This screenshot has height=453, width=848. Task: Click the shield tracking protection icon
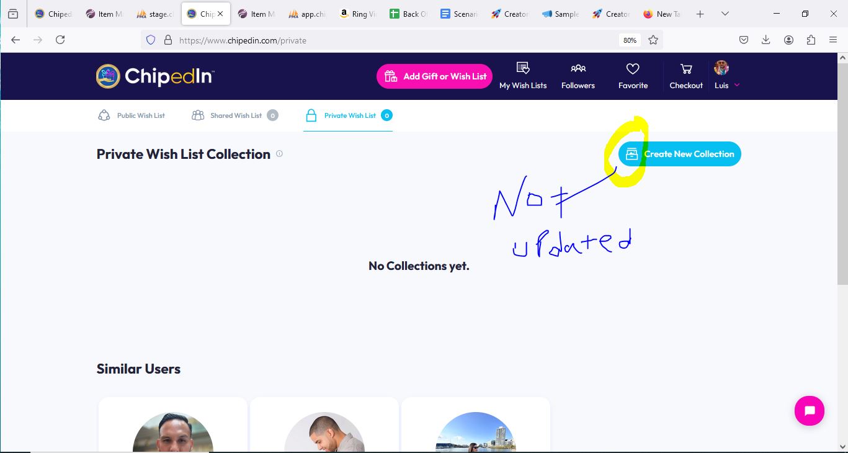[150, 40]
